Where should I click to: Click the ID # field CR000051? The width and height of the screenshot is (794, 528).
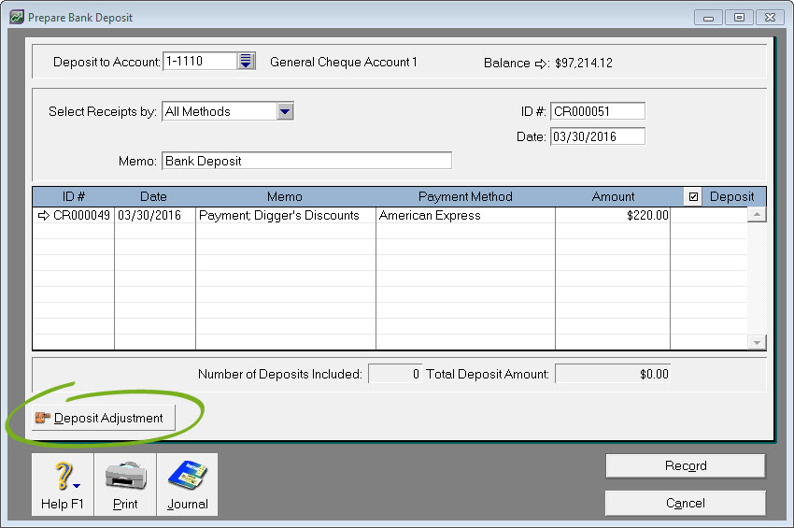(x=598, y=111)
